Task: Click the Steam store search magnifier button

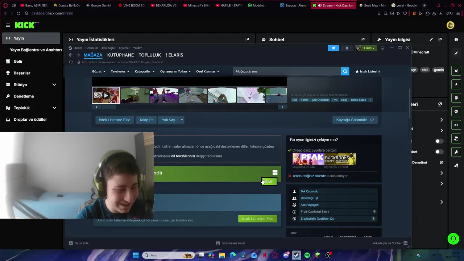Action: pyautogui.click(x=345, y=71)
